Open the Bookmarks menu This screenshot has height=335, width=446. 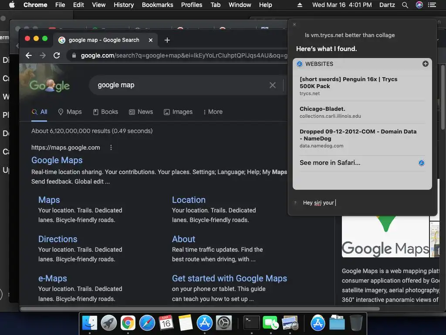click(x=158, y=5)
